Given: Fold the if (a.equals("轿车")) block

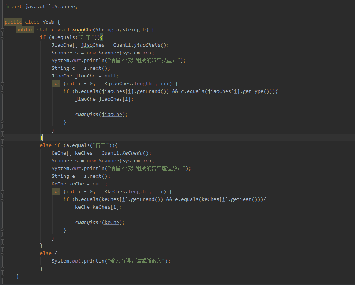Looking at the screenshot, I should [2, 37].
